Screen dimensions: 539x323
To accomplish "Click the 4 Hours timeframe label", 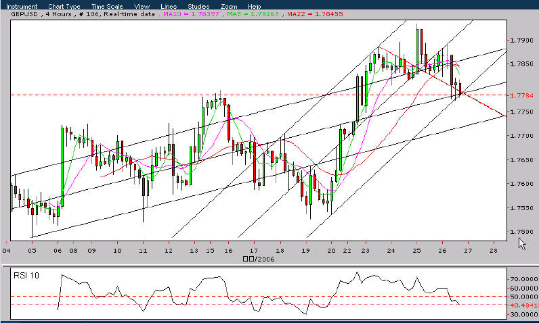I will click(58, 14).
